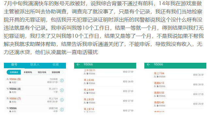Viewport: 208px width, 118px height.
Task: Click missed call icon under 上午10:11
Action: (x=85, y=73)
